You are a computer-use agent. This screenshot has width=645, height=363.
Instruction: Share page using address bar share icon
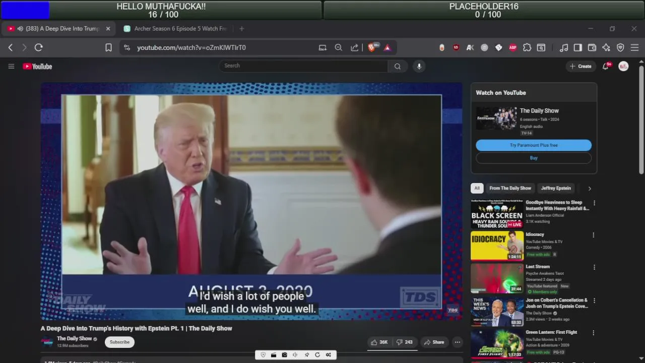point(355,47)
